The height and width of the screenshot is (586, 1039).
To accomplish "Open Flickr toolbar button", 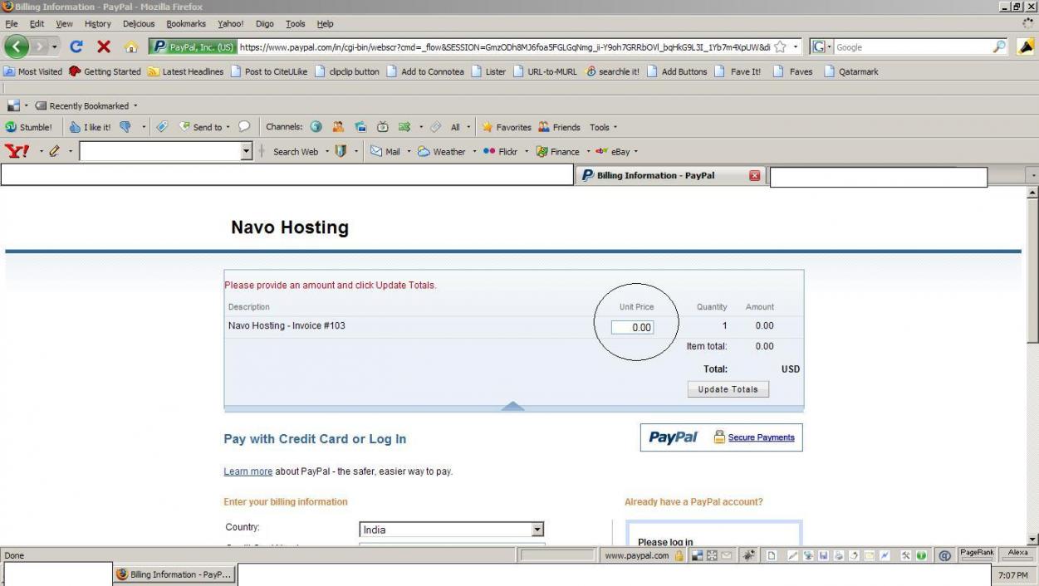I will [500, 151].
